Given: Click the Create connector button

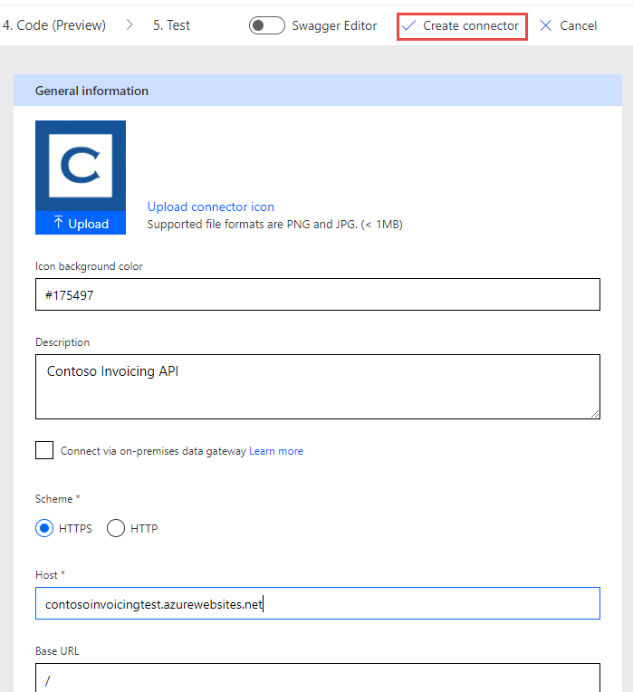Looking at the screenshot, I should (x=462, y=26).
